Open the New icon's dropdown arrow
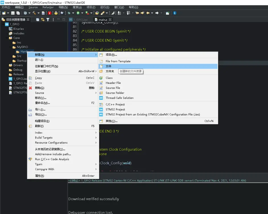 coord(8,13)
